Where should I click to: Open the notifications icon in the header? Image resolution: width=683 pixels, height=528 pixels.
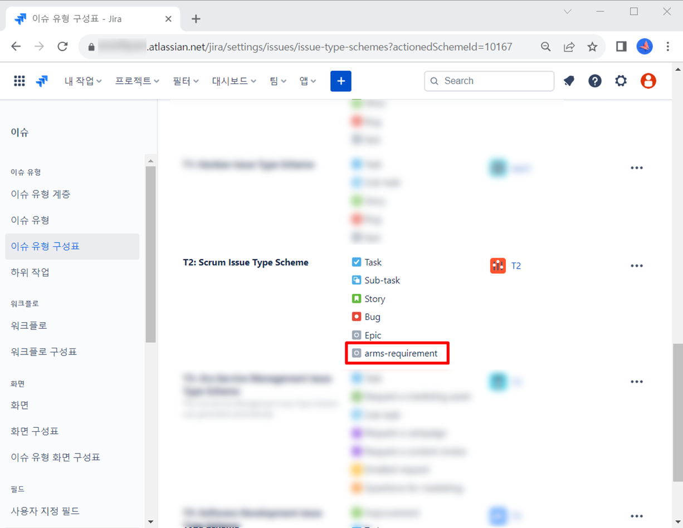(x=569, y=81)
